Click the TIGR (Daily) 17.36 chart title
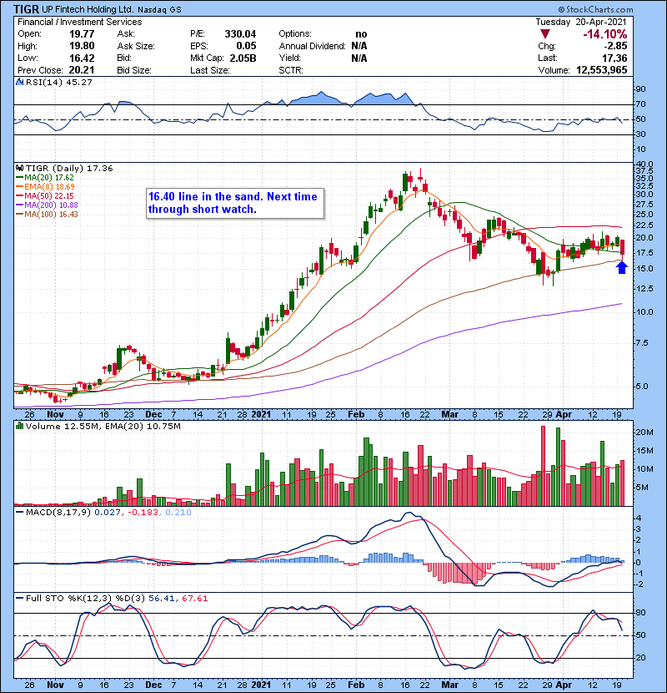This screenshot has width=667, height=693. point(69,169)
